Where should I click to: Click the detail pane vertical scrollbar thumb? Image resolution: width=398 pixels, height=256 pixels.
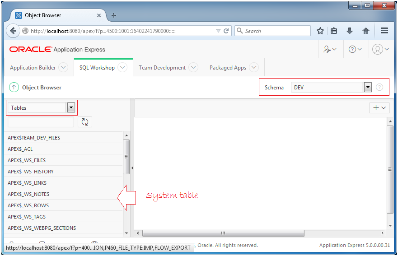click(x=390, y=169)
